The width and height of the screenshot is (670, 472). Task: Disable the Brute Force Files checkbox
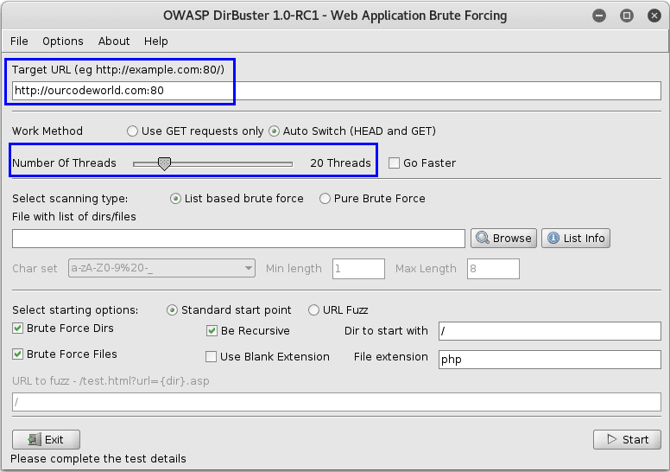click(18, 354)
